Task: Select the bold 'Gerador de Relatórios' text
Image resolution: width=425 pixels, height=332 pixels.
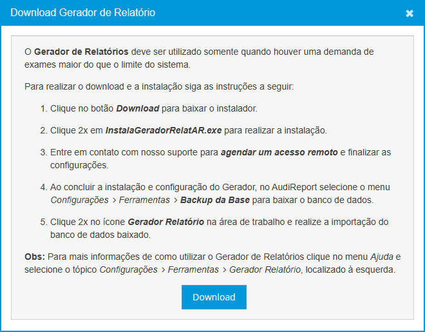Action: tap(81, 52)
